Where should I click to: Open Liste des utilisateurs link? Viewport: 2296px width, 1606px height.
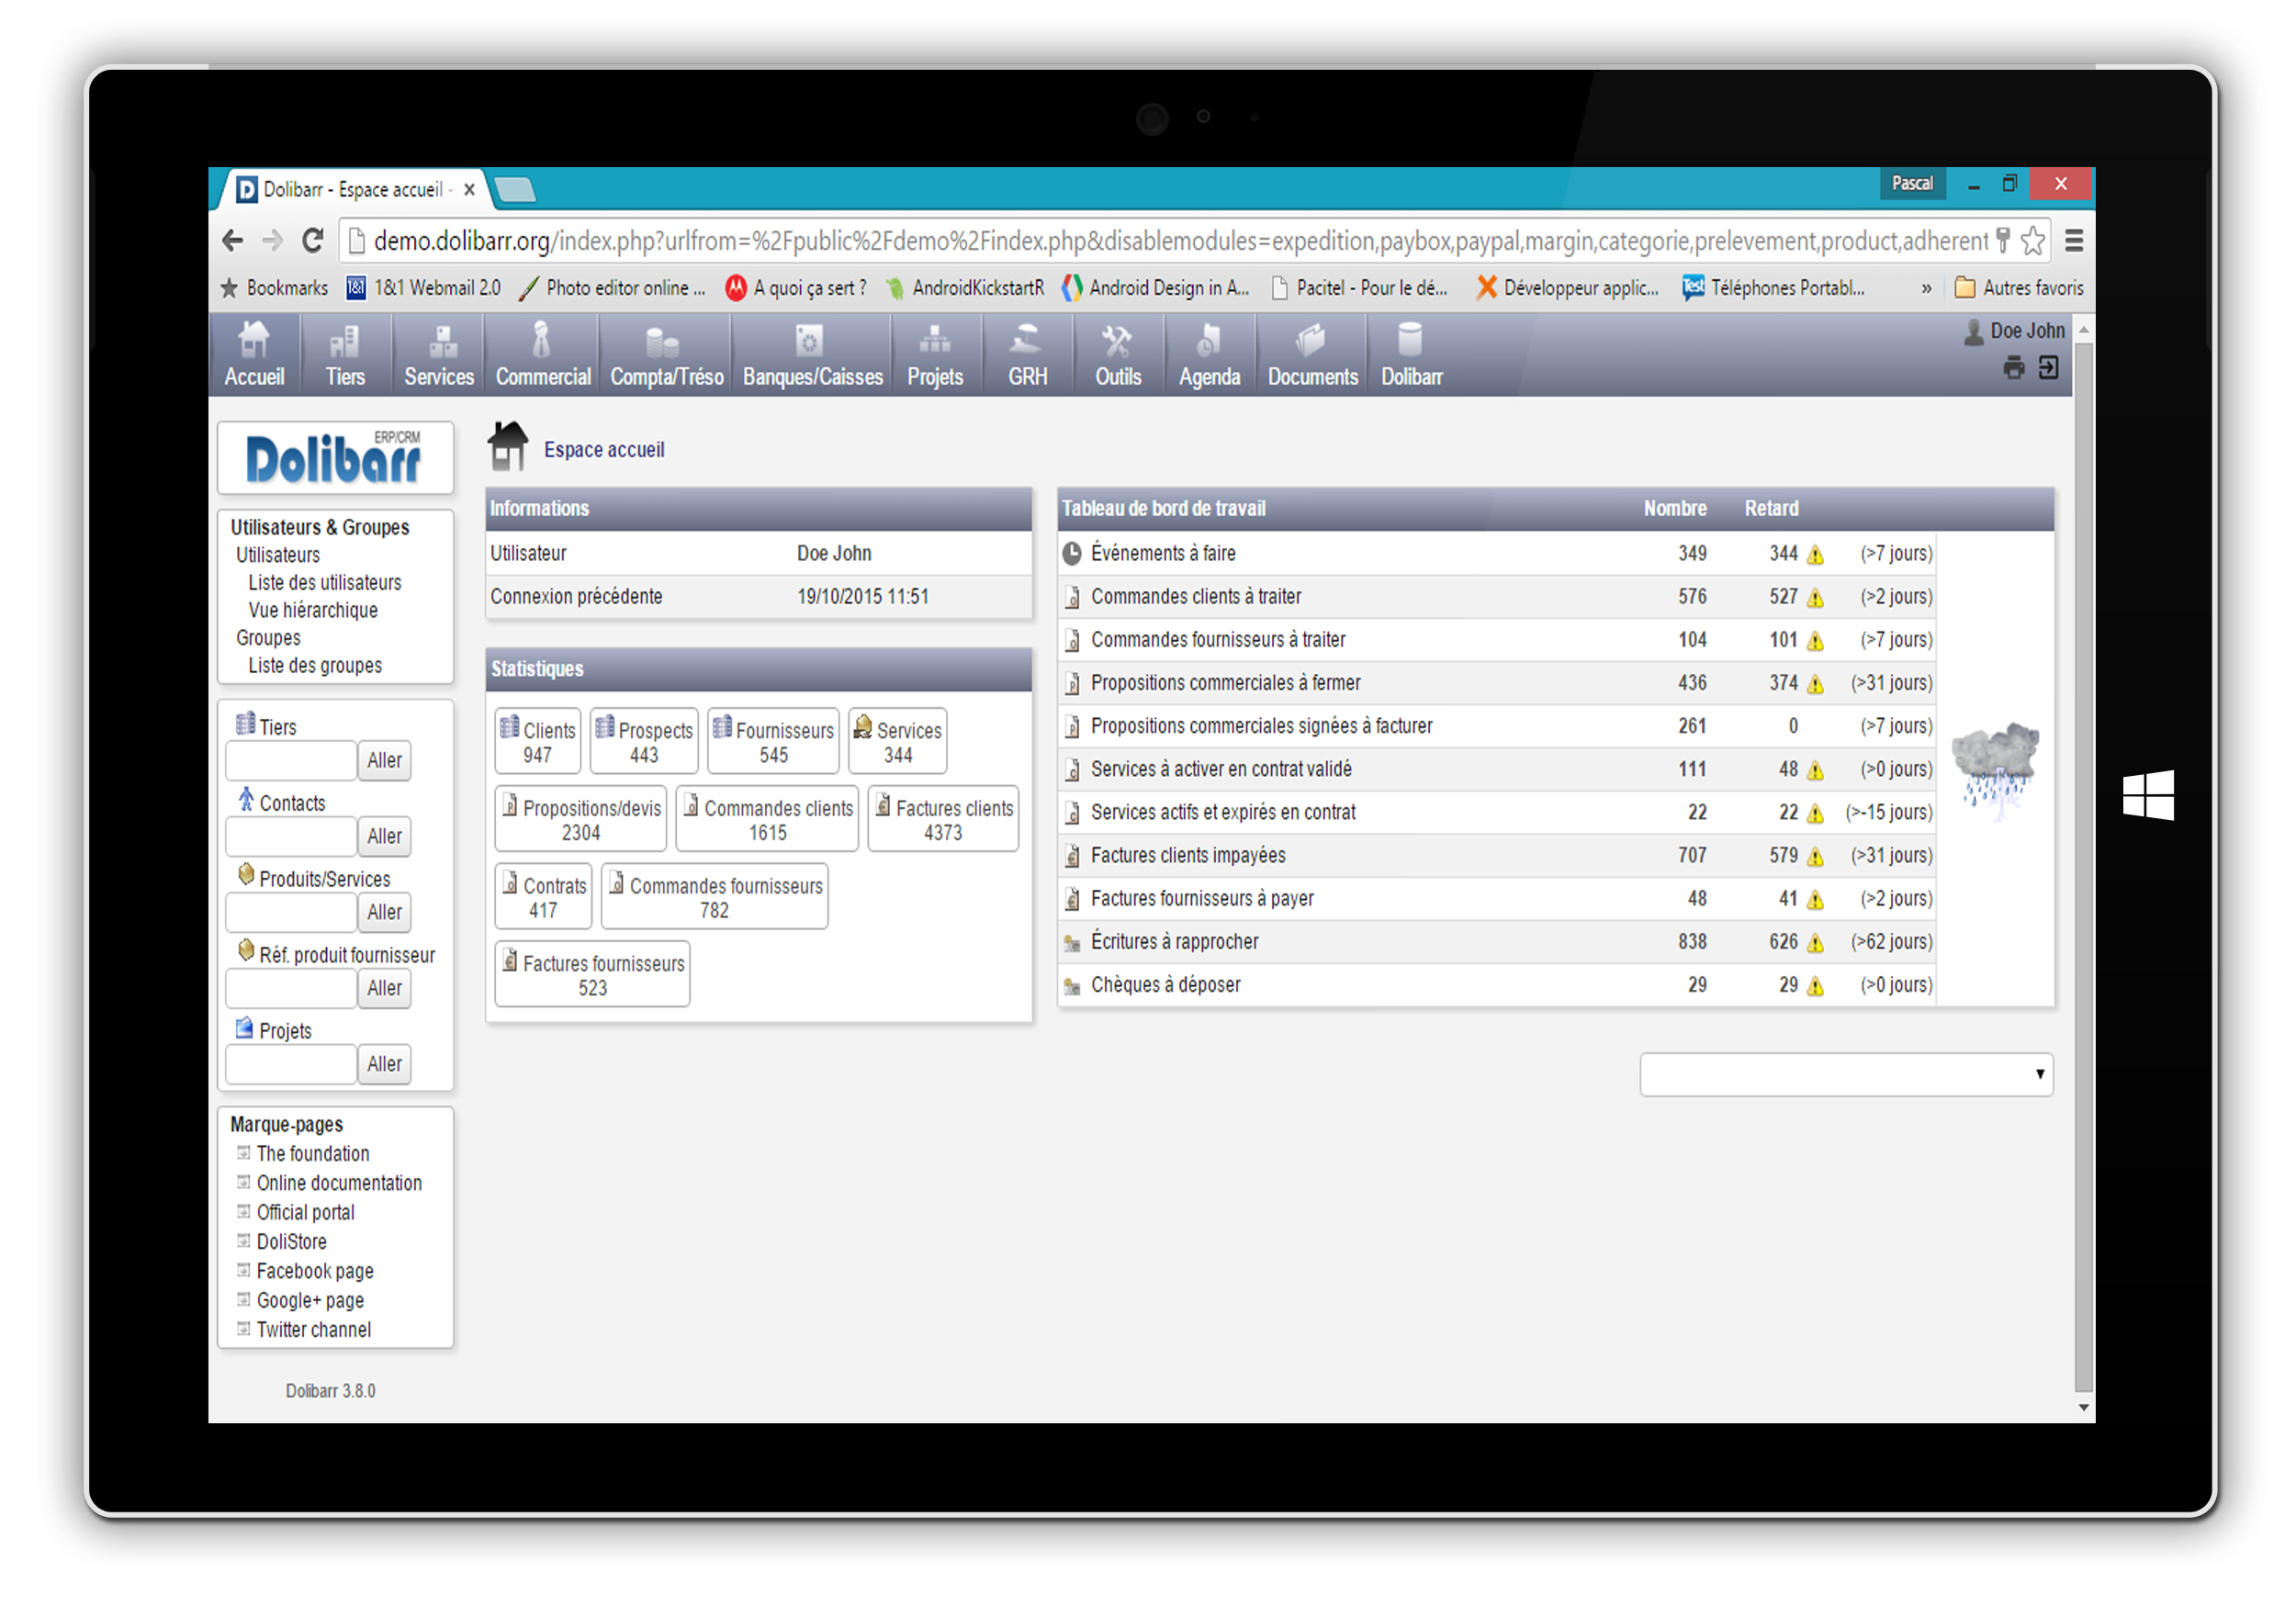tap(324, 583)
